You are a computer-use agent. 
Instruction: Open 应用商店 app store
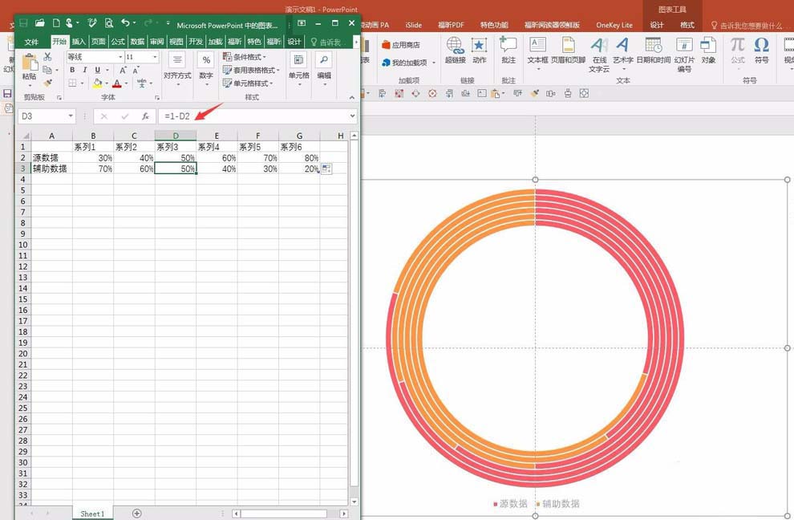[x=400, y=45]
